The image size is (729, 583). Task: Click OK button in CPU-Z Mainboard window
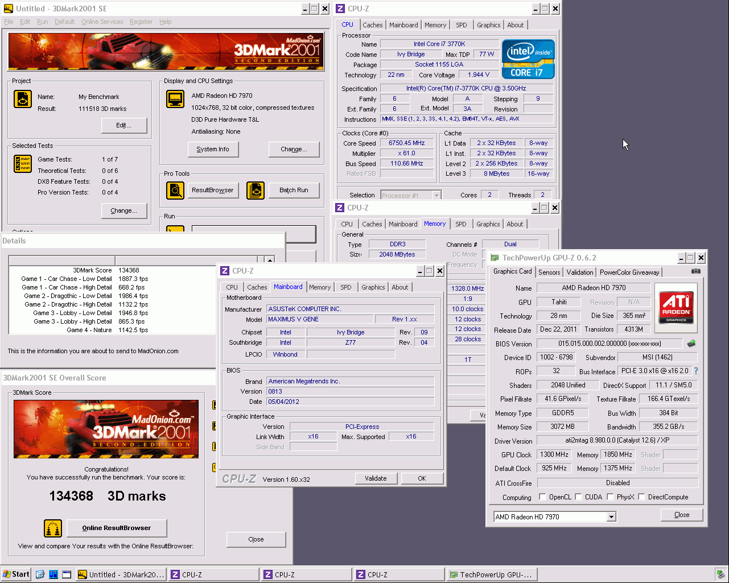[x=422, y=478]
